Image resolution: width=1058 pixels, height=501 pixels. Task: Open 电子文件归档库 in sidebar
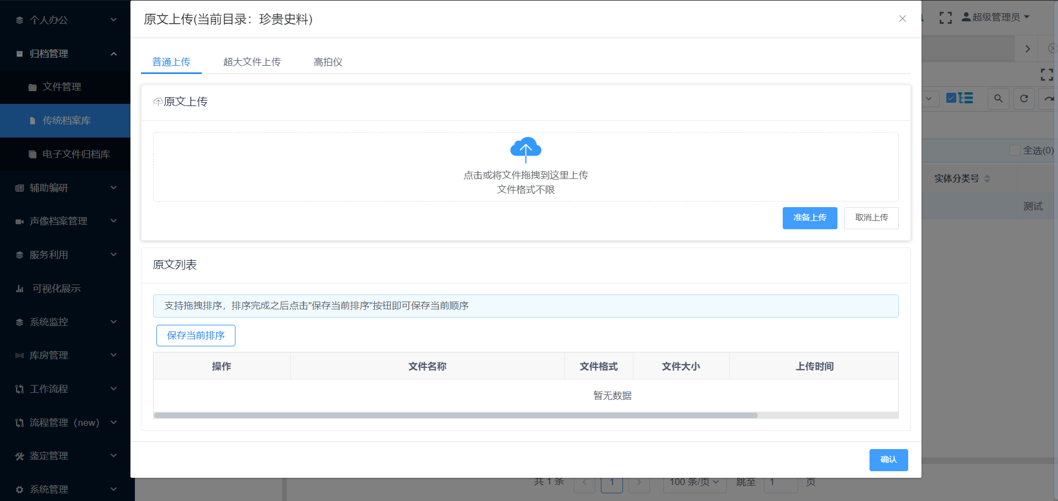coord(76,154)
